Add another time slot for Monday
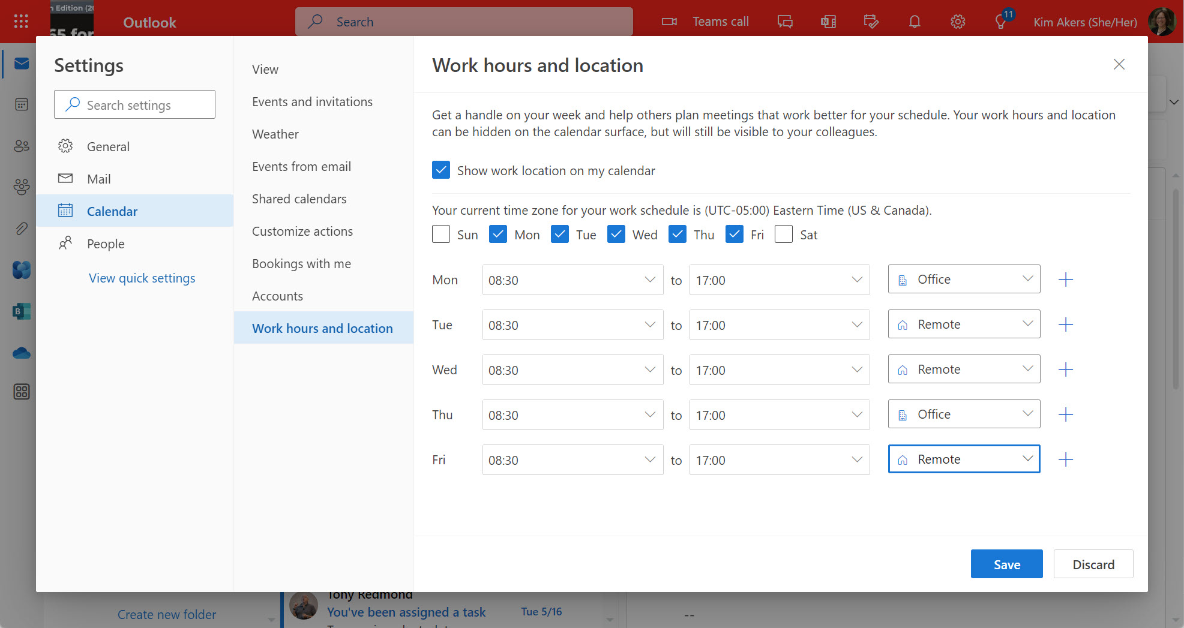 1065,280
